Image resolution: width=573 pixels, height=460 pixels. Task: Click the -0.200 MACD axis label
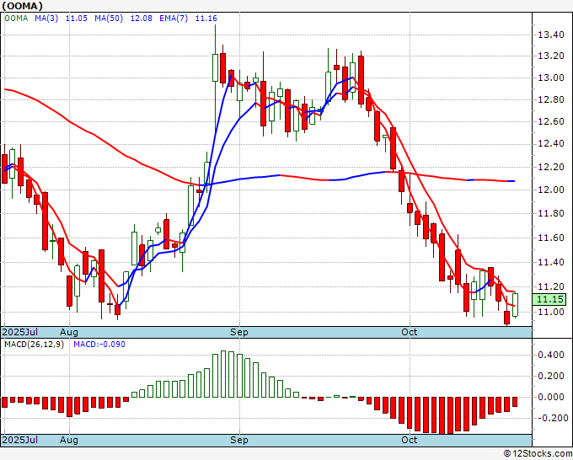click(551, 418)
